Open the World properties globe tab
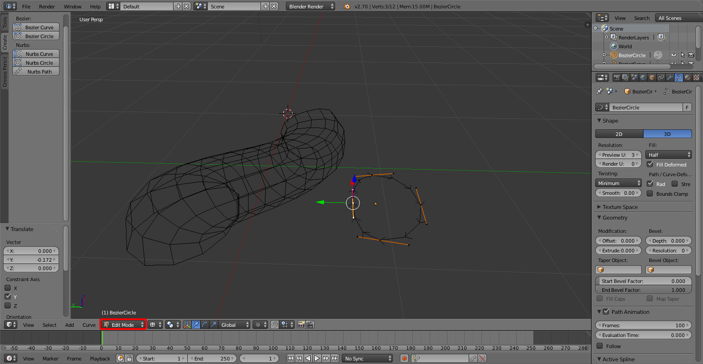703x364 pixels. click(643, 77)
